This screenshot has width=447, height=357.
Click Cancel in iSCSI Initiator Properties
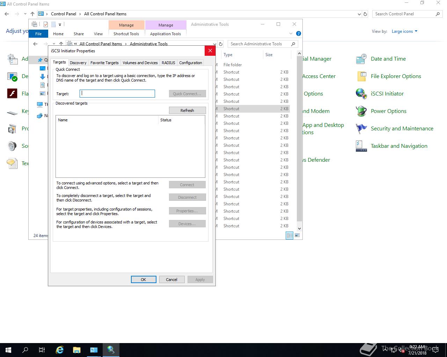[x=171, y=280]
